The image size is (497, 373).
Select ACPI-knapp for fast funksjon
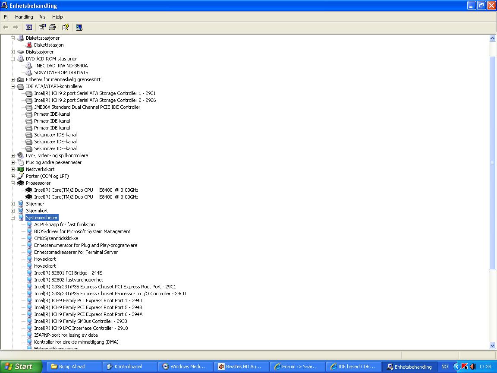point(64,224)
